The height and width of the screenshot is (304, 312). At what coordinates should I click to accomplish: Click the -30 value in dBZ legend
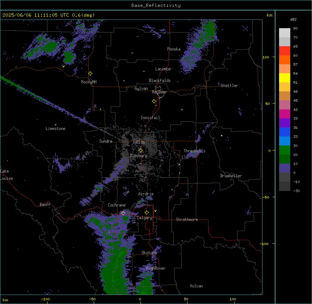point(296,191)
